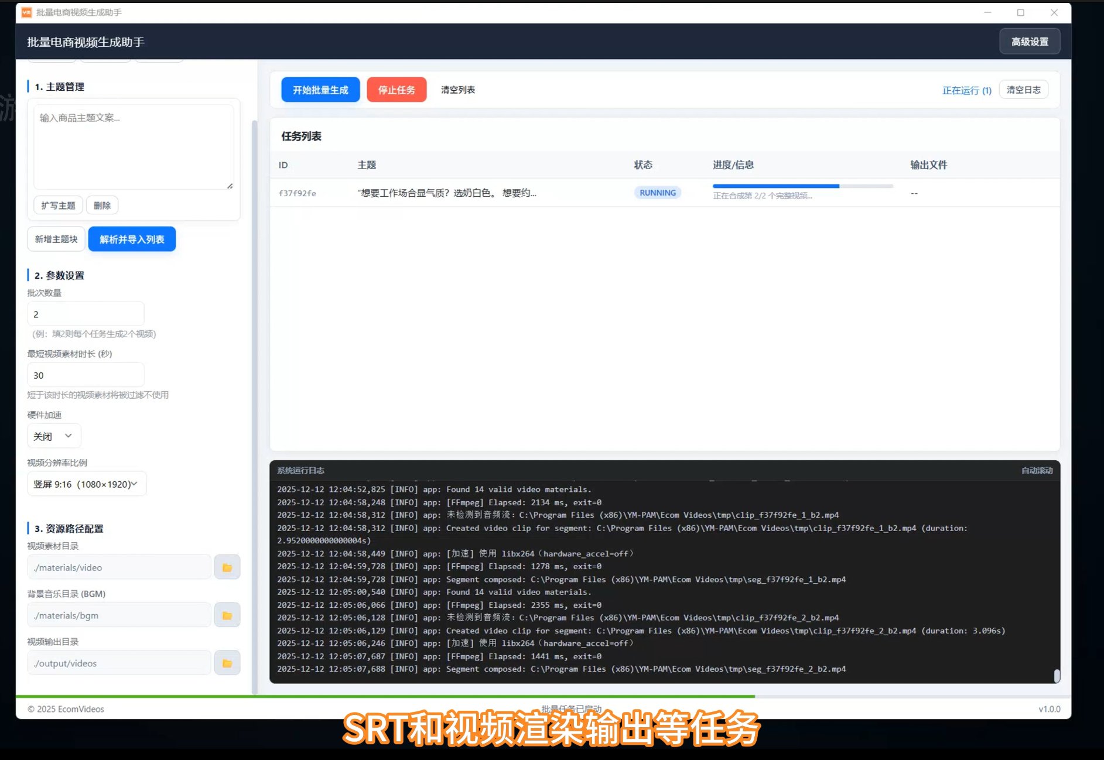Open folder browser for 视频素材目录
1104x760 pixels.
[227, 567]
